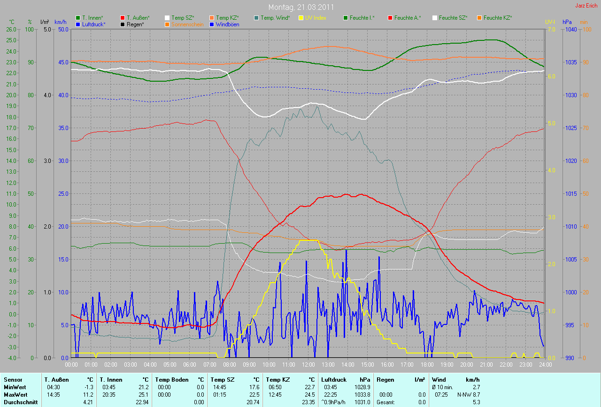
Task: Click the 'Durchschnitt' row label
Action: click(20, 402)
